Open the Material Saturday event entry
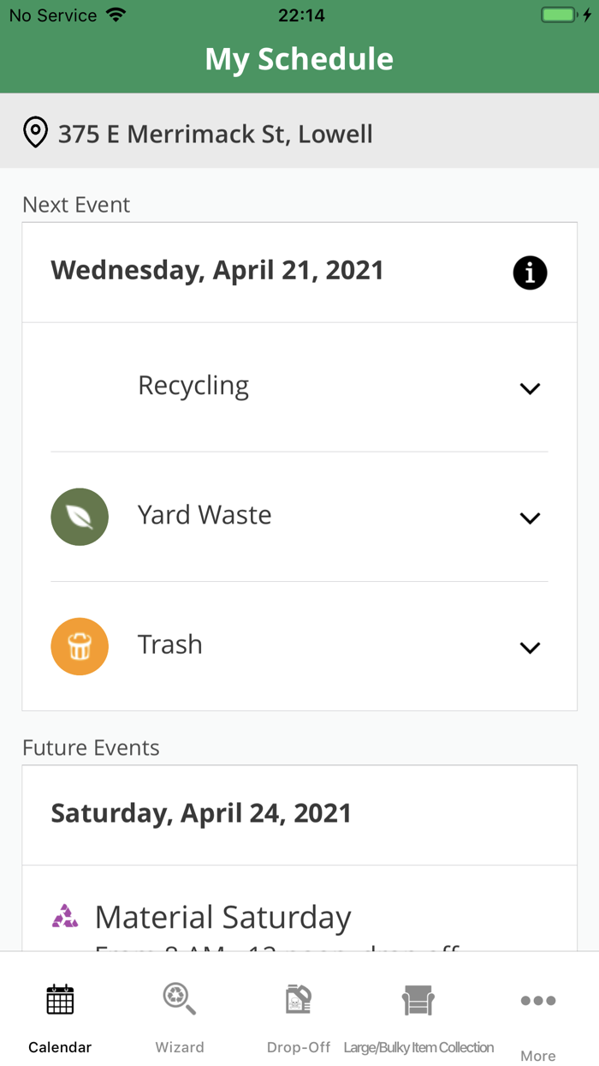The width and height of the screenshot is (599, 1066). coord(222,916)
